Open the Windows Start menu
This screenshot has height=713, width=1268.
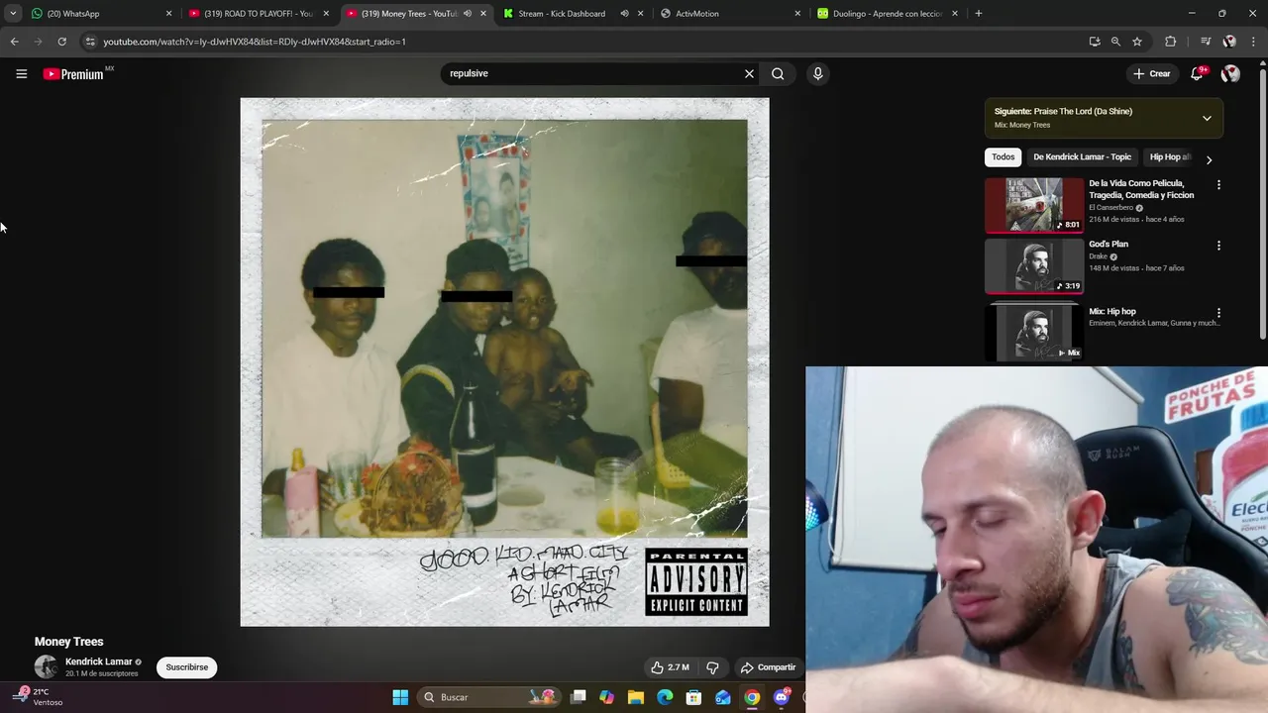coord(400,697)
